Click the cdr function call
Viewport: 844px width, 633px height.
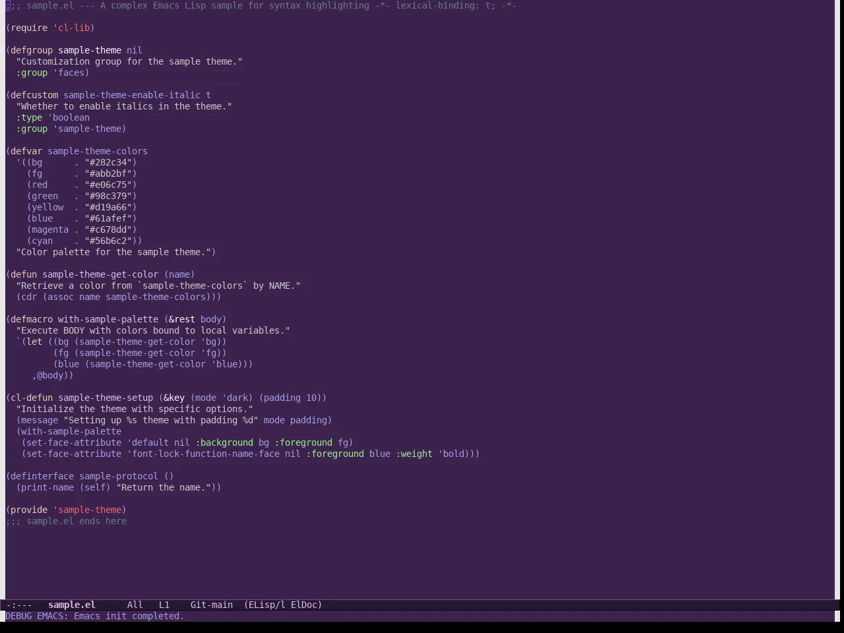coord(29,297)
